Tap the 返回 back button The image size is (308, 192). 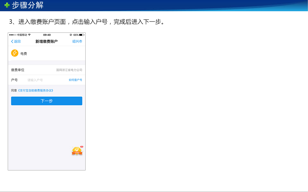point(16,41)
